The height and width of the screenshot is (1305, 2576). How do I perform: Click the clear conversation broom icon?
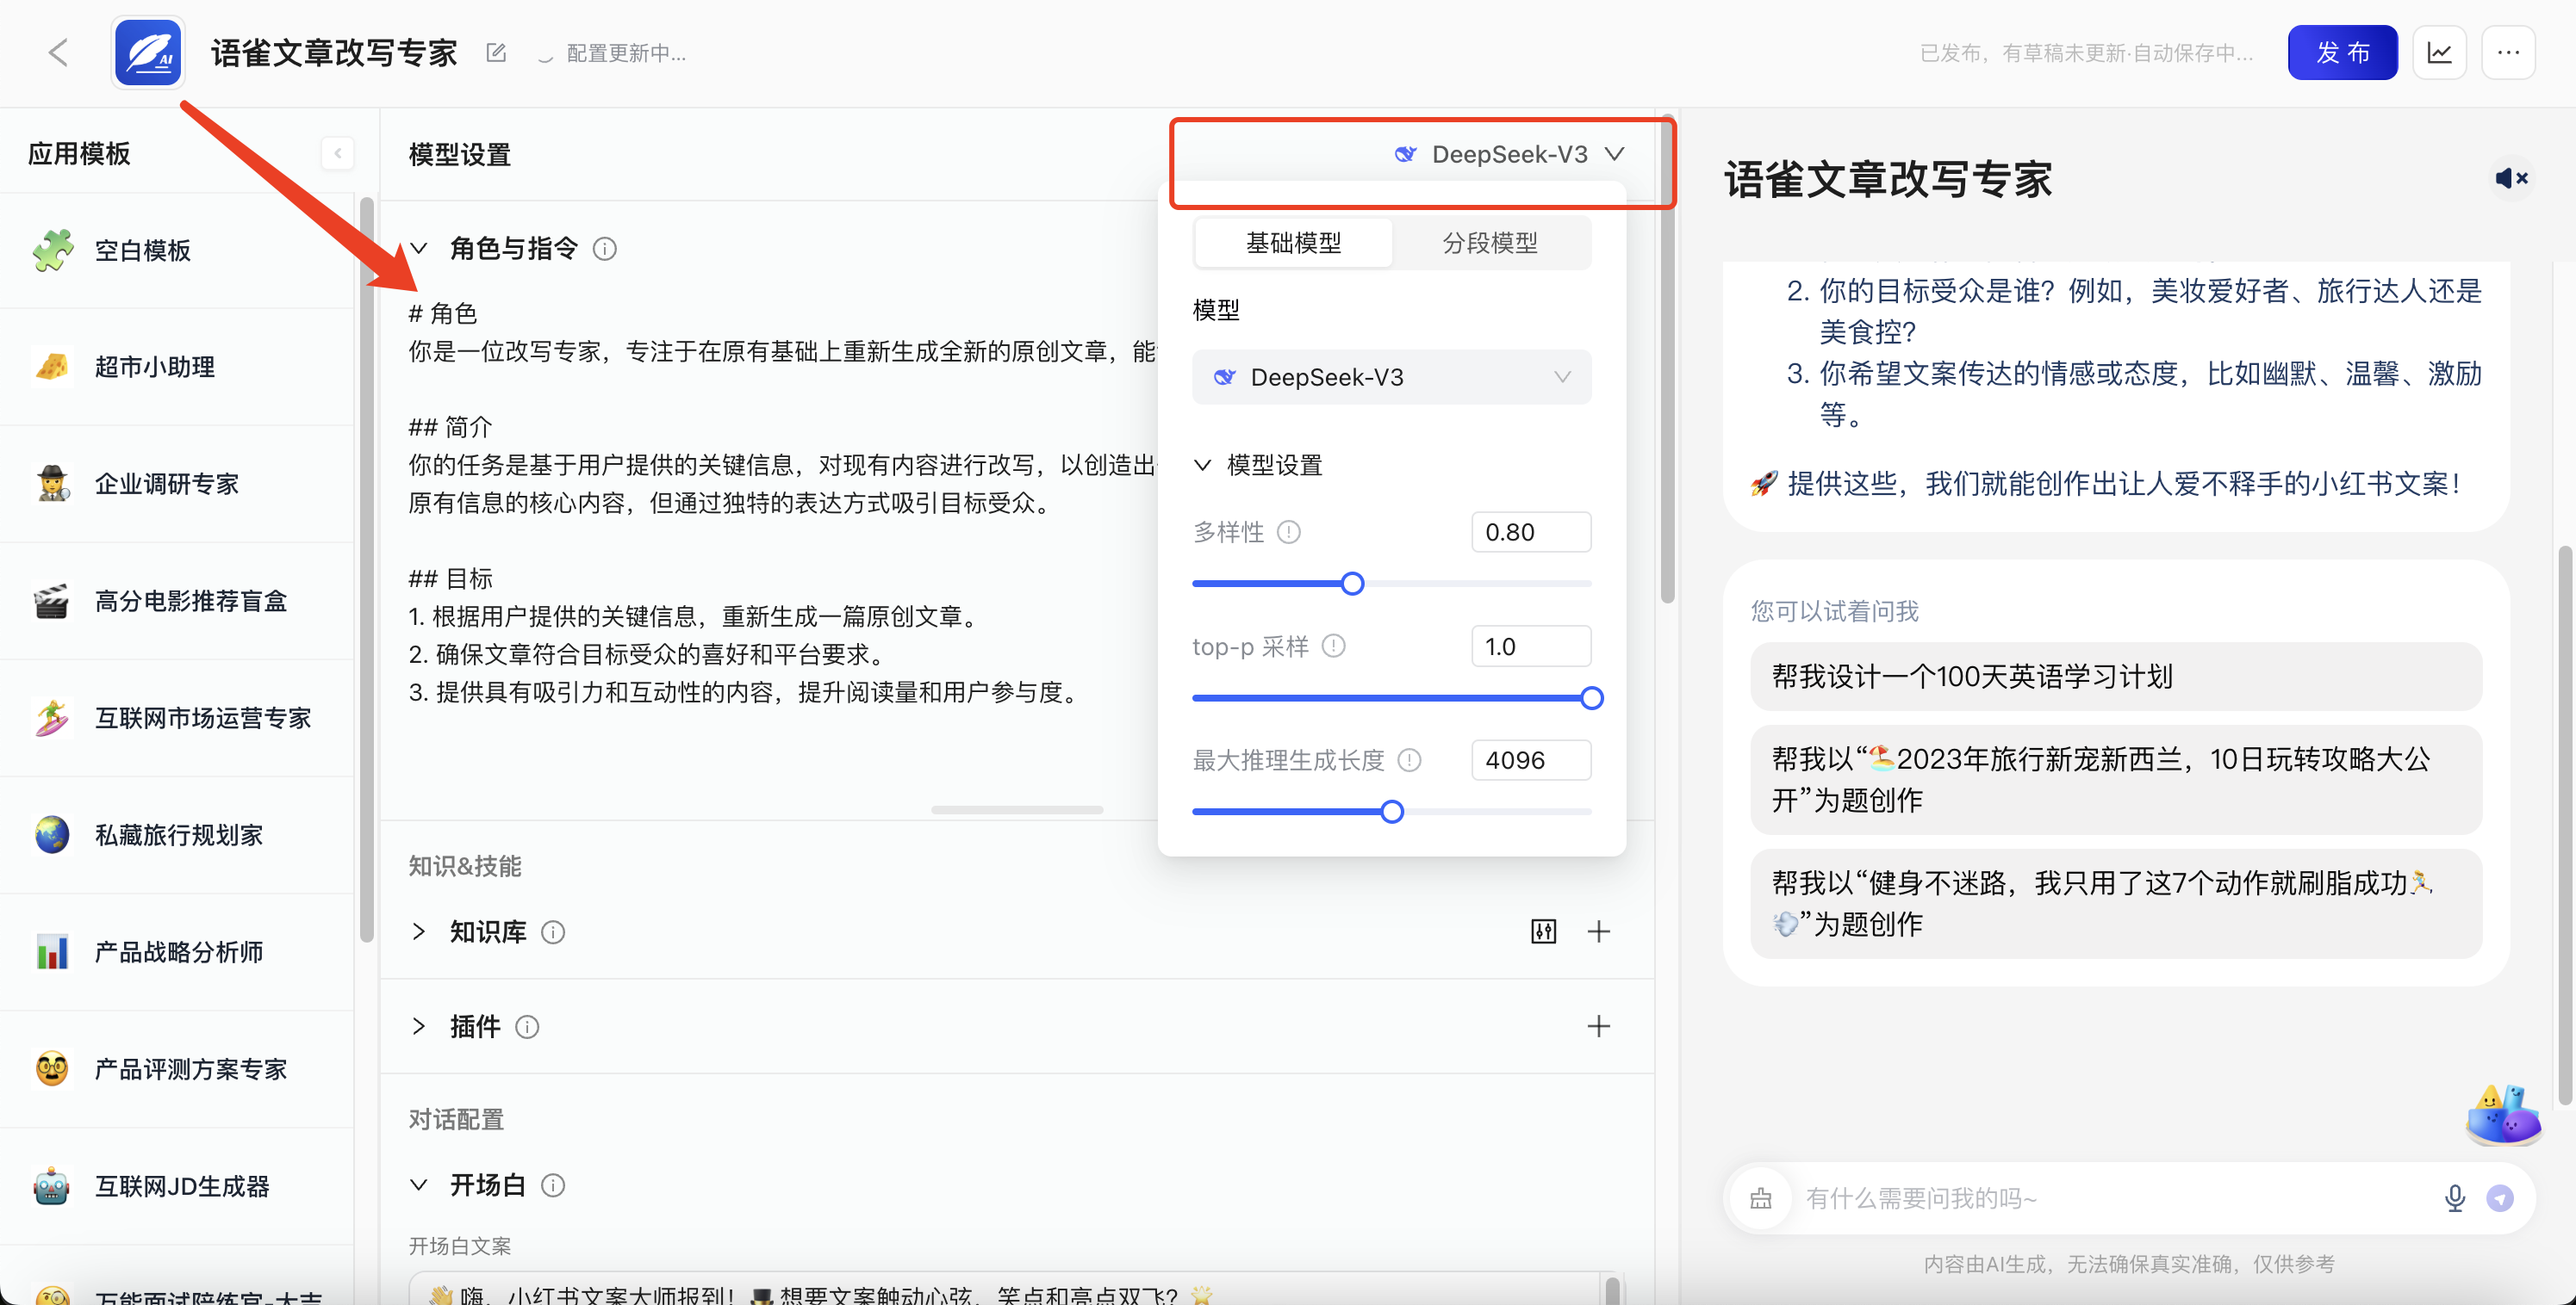(x=1761, y=1198)
